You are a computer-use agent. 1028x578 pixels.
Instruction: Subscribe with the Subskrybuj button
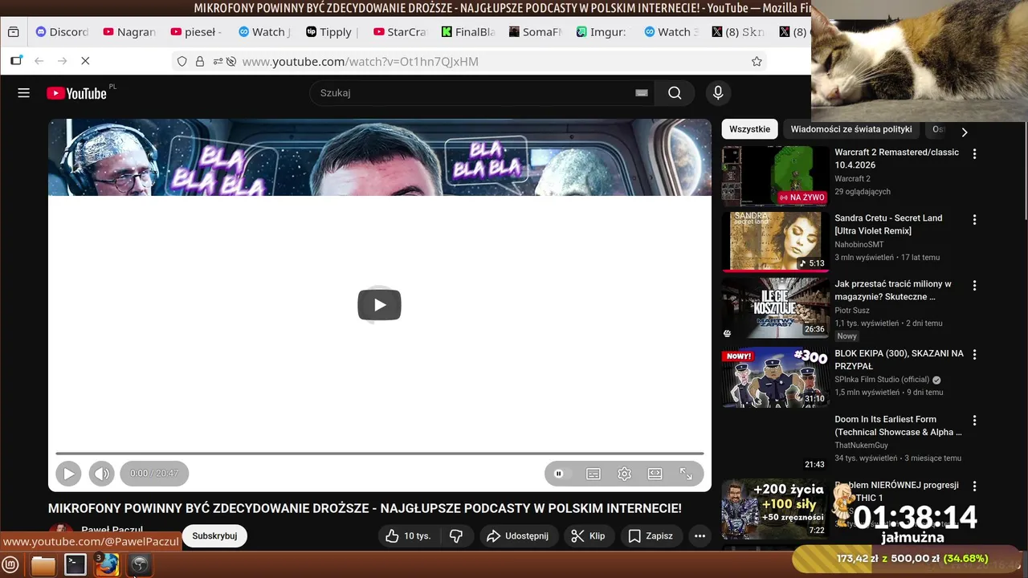click(214, 536)
